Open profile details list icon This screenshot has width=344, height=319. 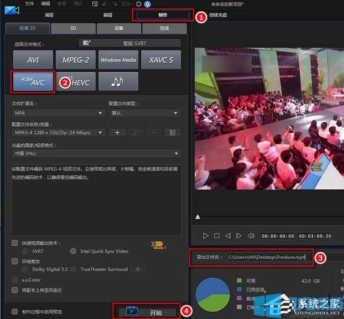coord(172,133)
